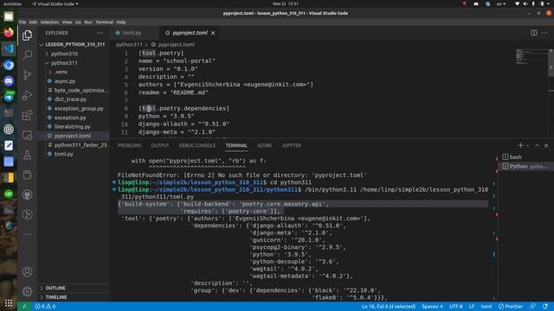Change indentation via Spaces: 4
554x311 pixels.
coord(432,307)
